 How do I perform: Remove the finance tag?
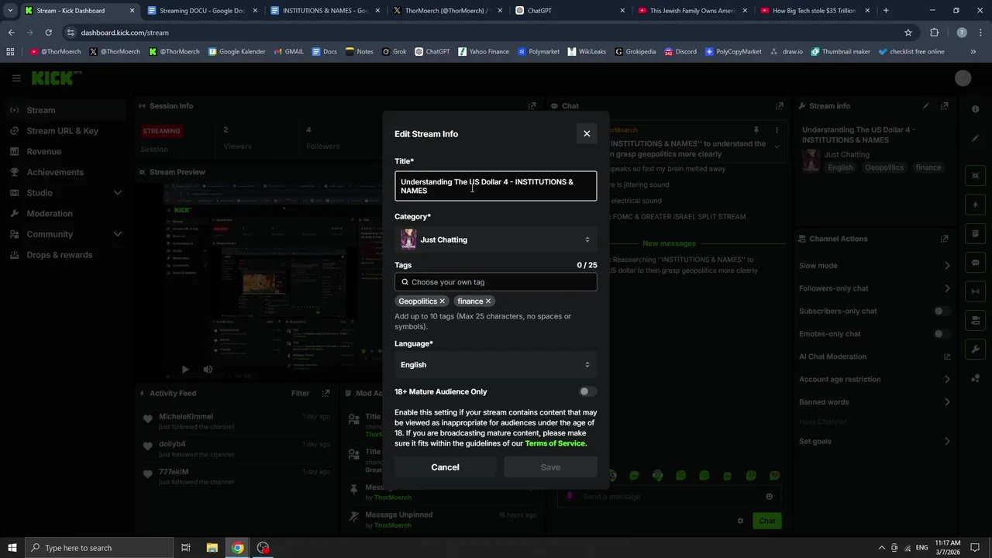(488, 301)
